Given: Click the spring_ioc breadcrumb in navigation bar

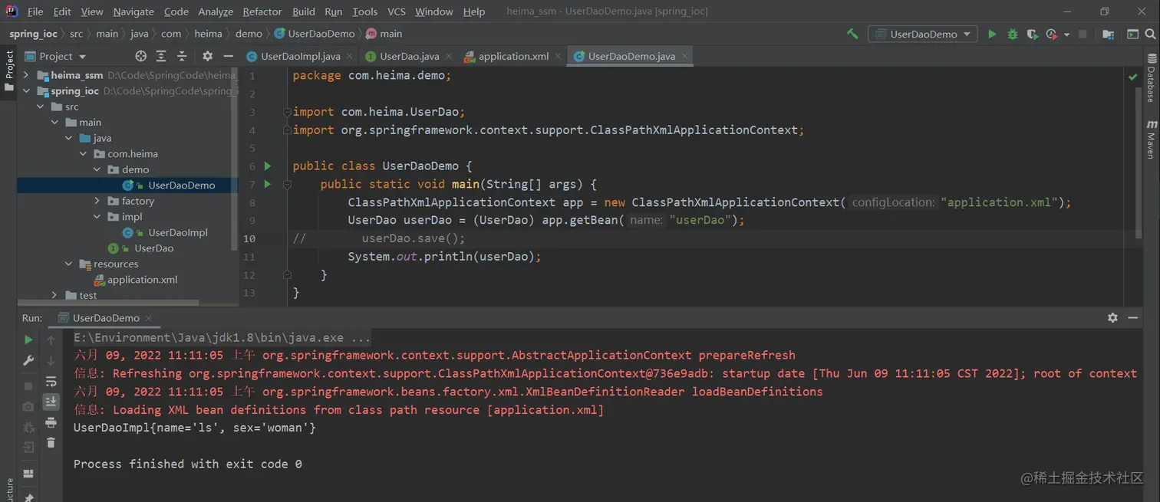Looking at the screenshot, I should click(33, 34).
